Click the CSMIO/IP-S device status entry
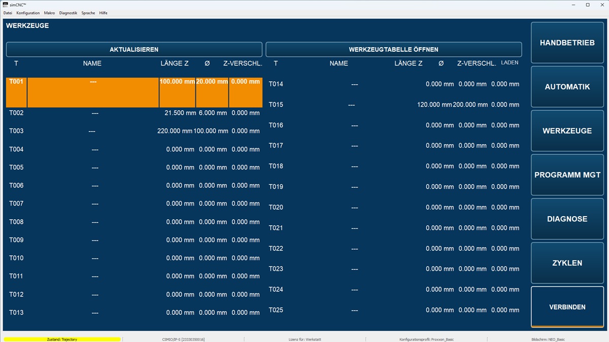The height and width of the screenshot is (342, 609). tap(183, 339)
